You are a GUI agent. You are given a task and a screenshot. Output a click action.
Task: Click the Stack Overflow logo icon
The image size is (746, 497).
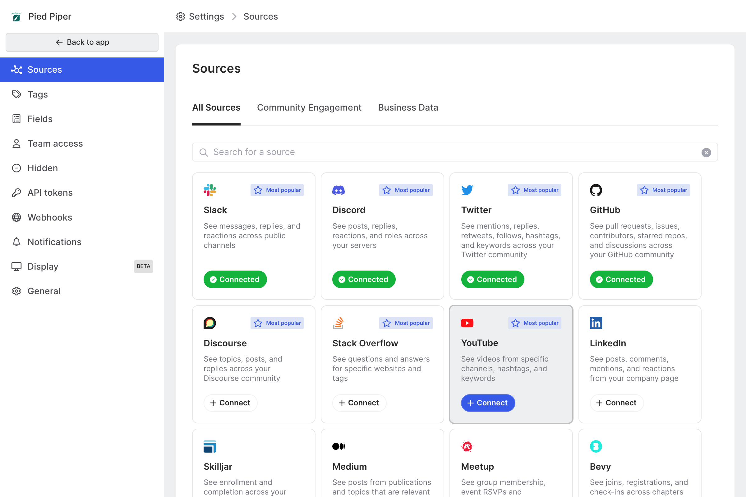(x=338, y=323)
